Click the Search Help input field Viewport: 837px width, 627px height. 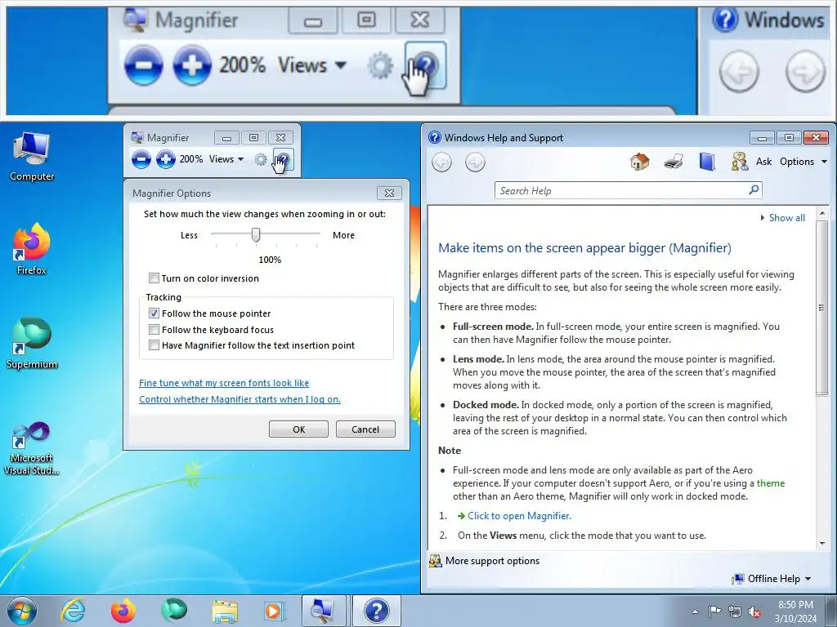click(x=622, y=190)
